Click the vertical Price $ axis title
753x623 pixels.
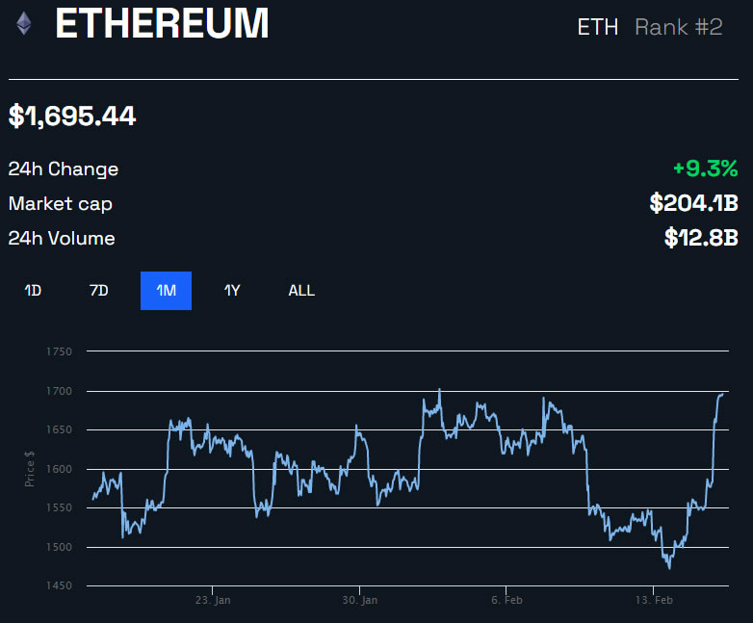point(30,469)
